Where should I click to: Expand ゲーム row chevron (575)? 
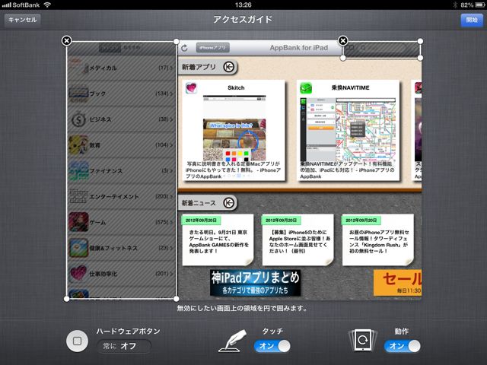click(171, 222)
